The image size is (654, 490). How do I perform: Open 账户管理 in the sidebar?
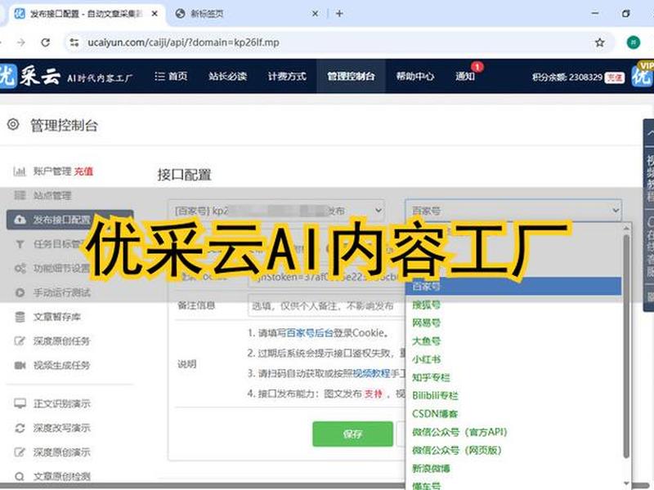coord(52,171)
